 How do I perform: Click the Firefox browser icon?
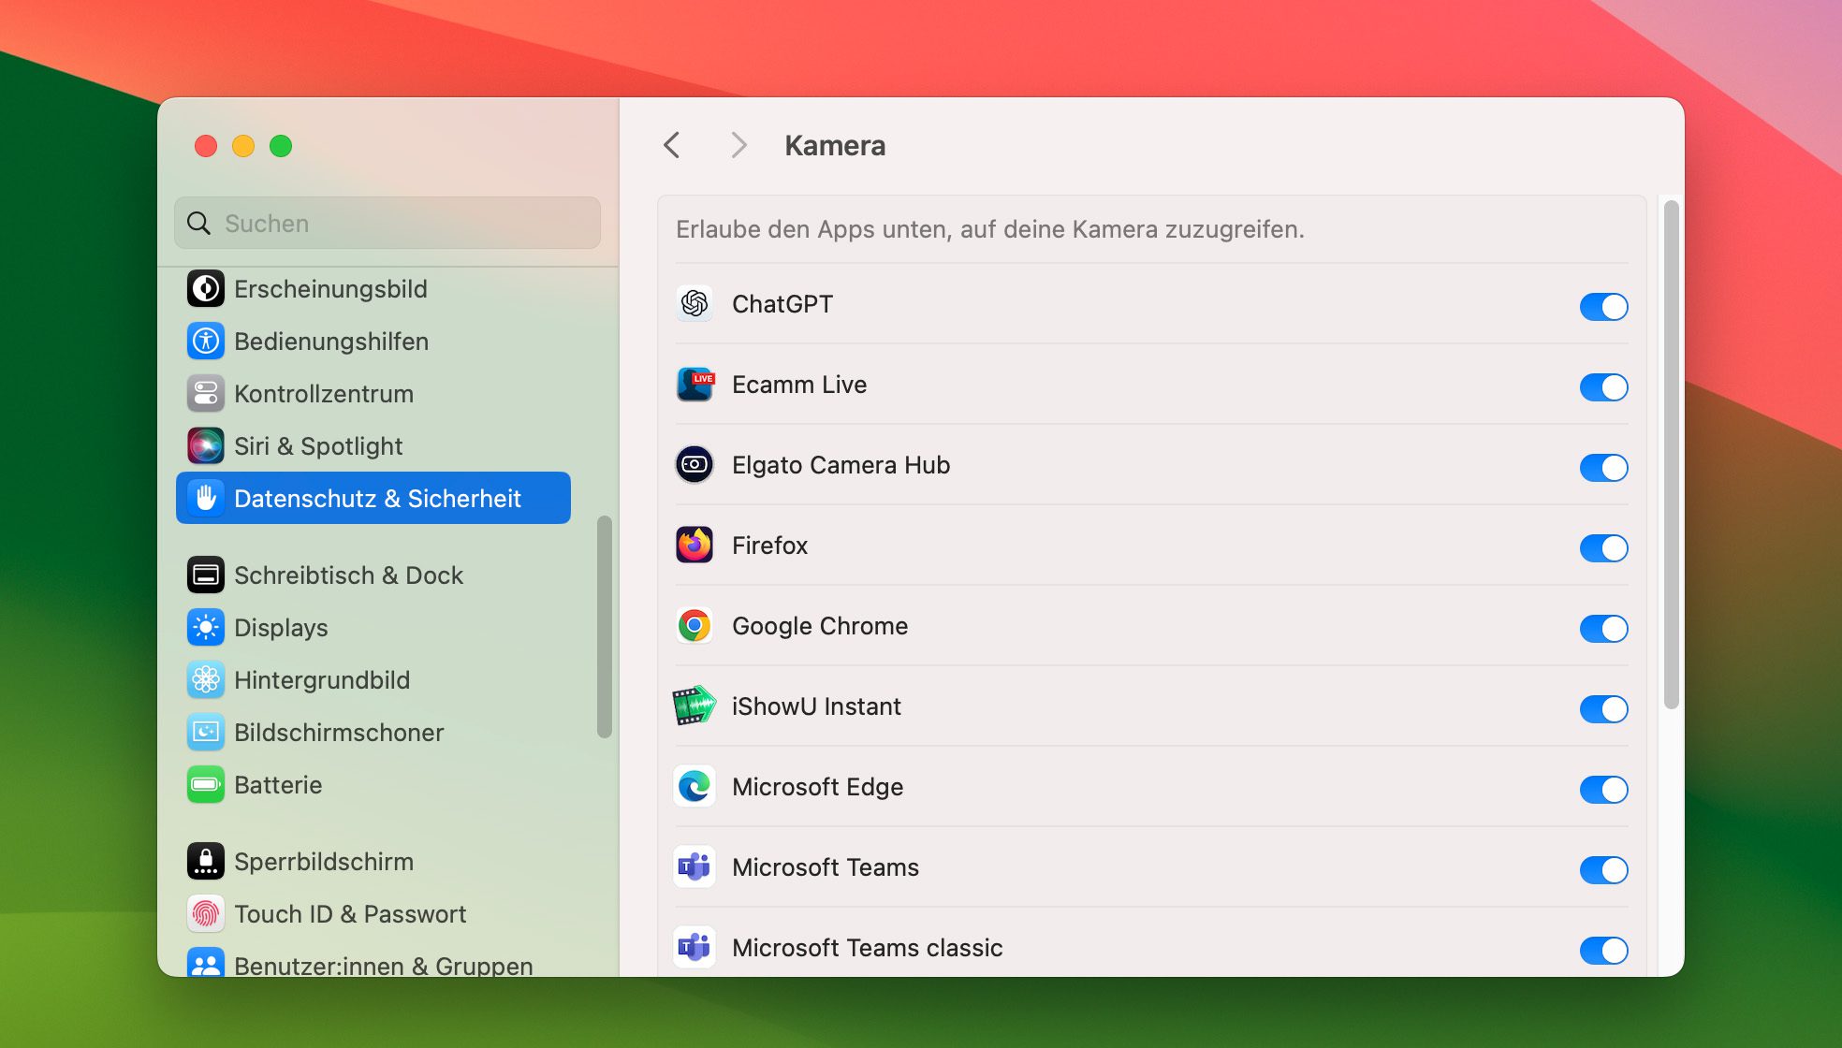pos(694,546)
